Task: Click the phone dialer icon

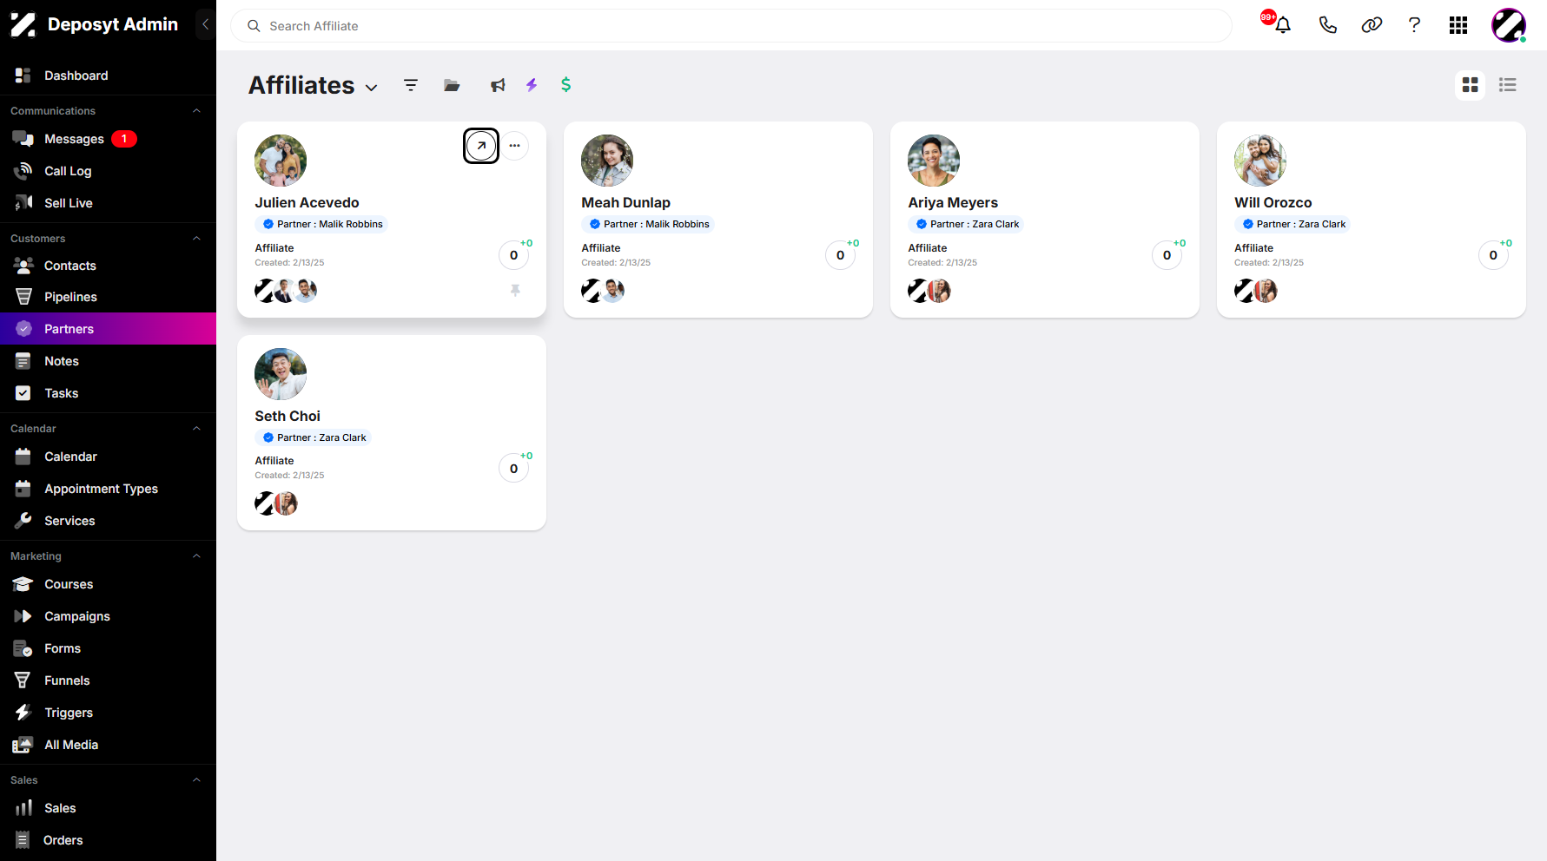Action: click(x=1327, y=25)
